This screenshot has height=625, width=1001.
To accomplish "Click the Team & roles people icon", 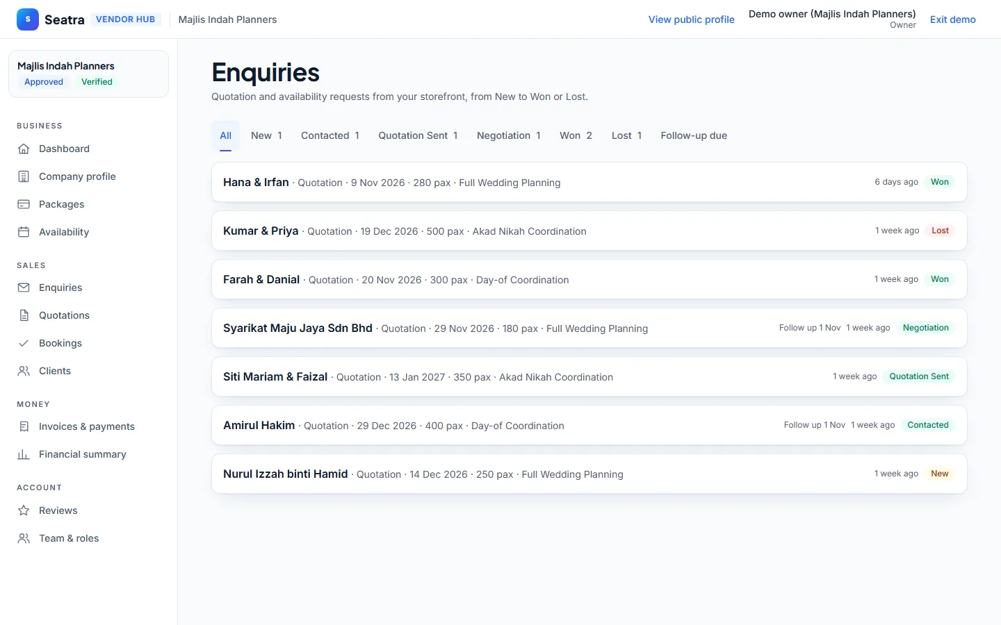I will point(24,538).
